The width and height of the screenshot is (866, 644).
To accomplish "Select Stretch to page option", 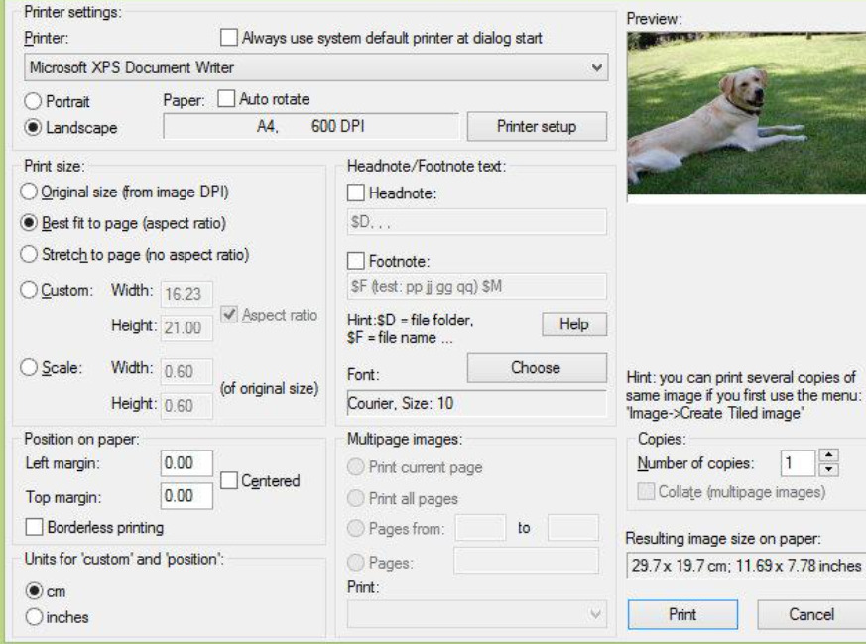I will tap(28, 255).
